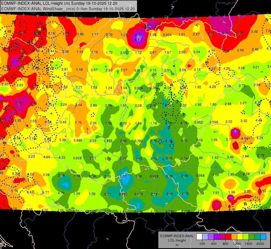
Task: Select the wind shear value 8.29
Action: [183, 88]
